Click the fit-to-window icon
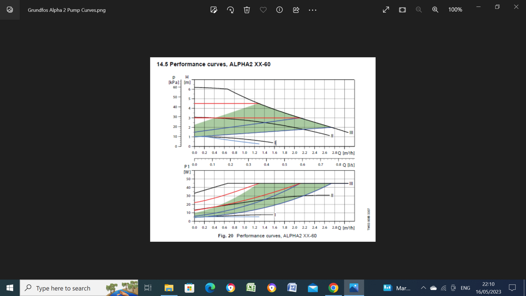This screenshot has height=296, width=526. click(402, 10)
